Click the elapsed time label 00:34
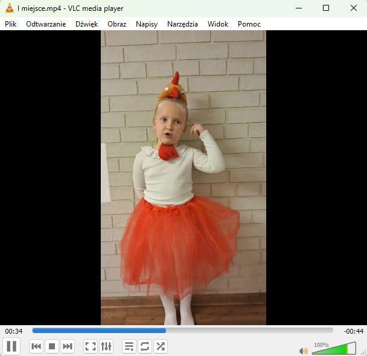Screen dimensions: 367x356 click(14, 331)
